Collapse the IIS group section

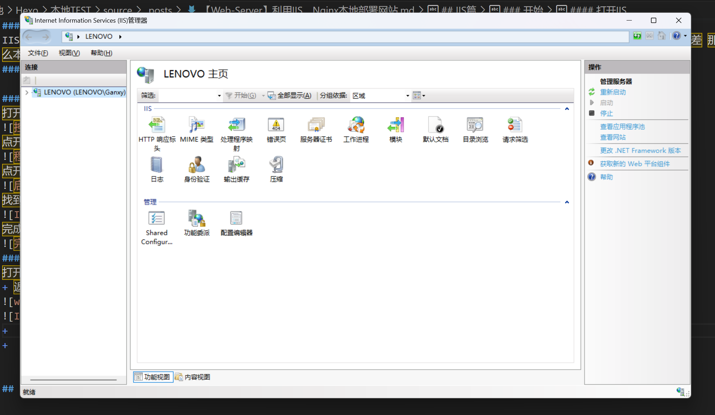567,109
